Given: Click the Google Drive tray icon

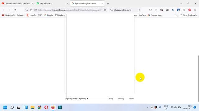Looking at the screenshot, I should 152,107.
